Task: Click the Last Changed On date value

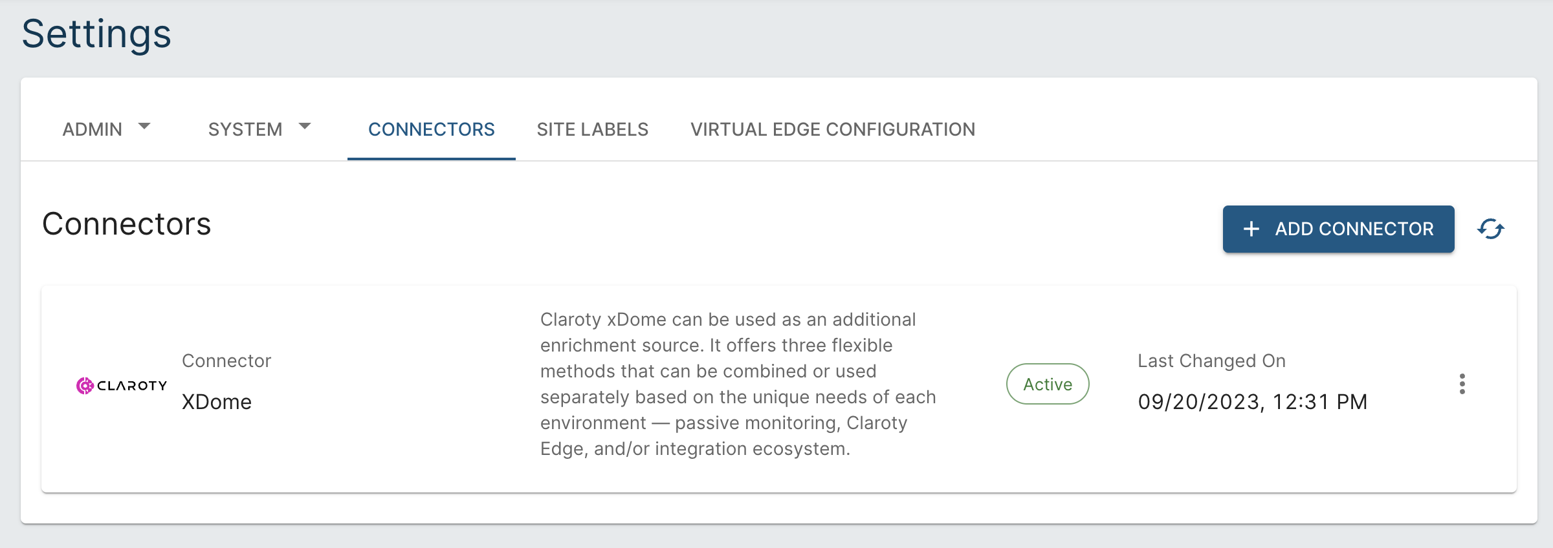Action: click(1253, 402)
